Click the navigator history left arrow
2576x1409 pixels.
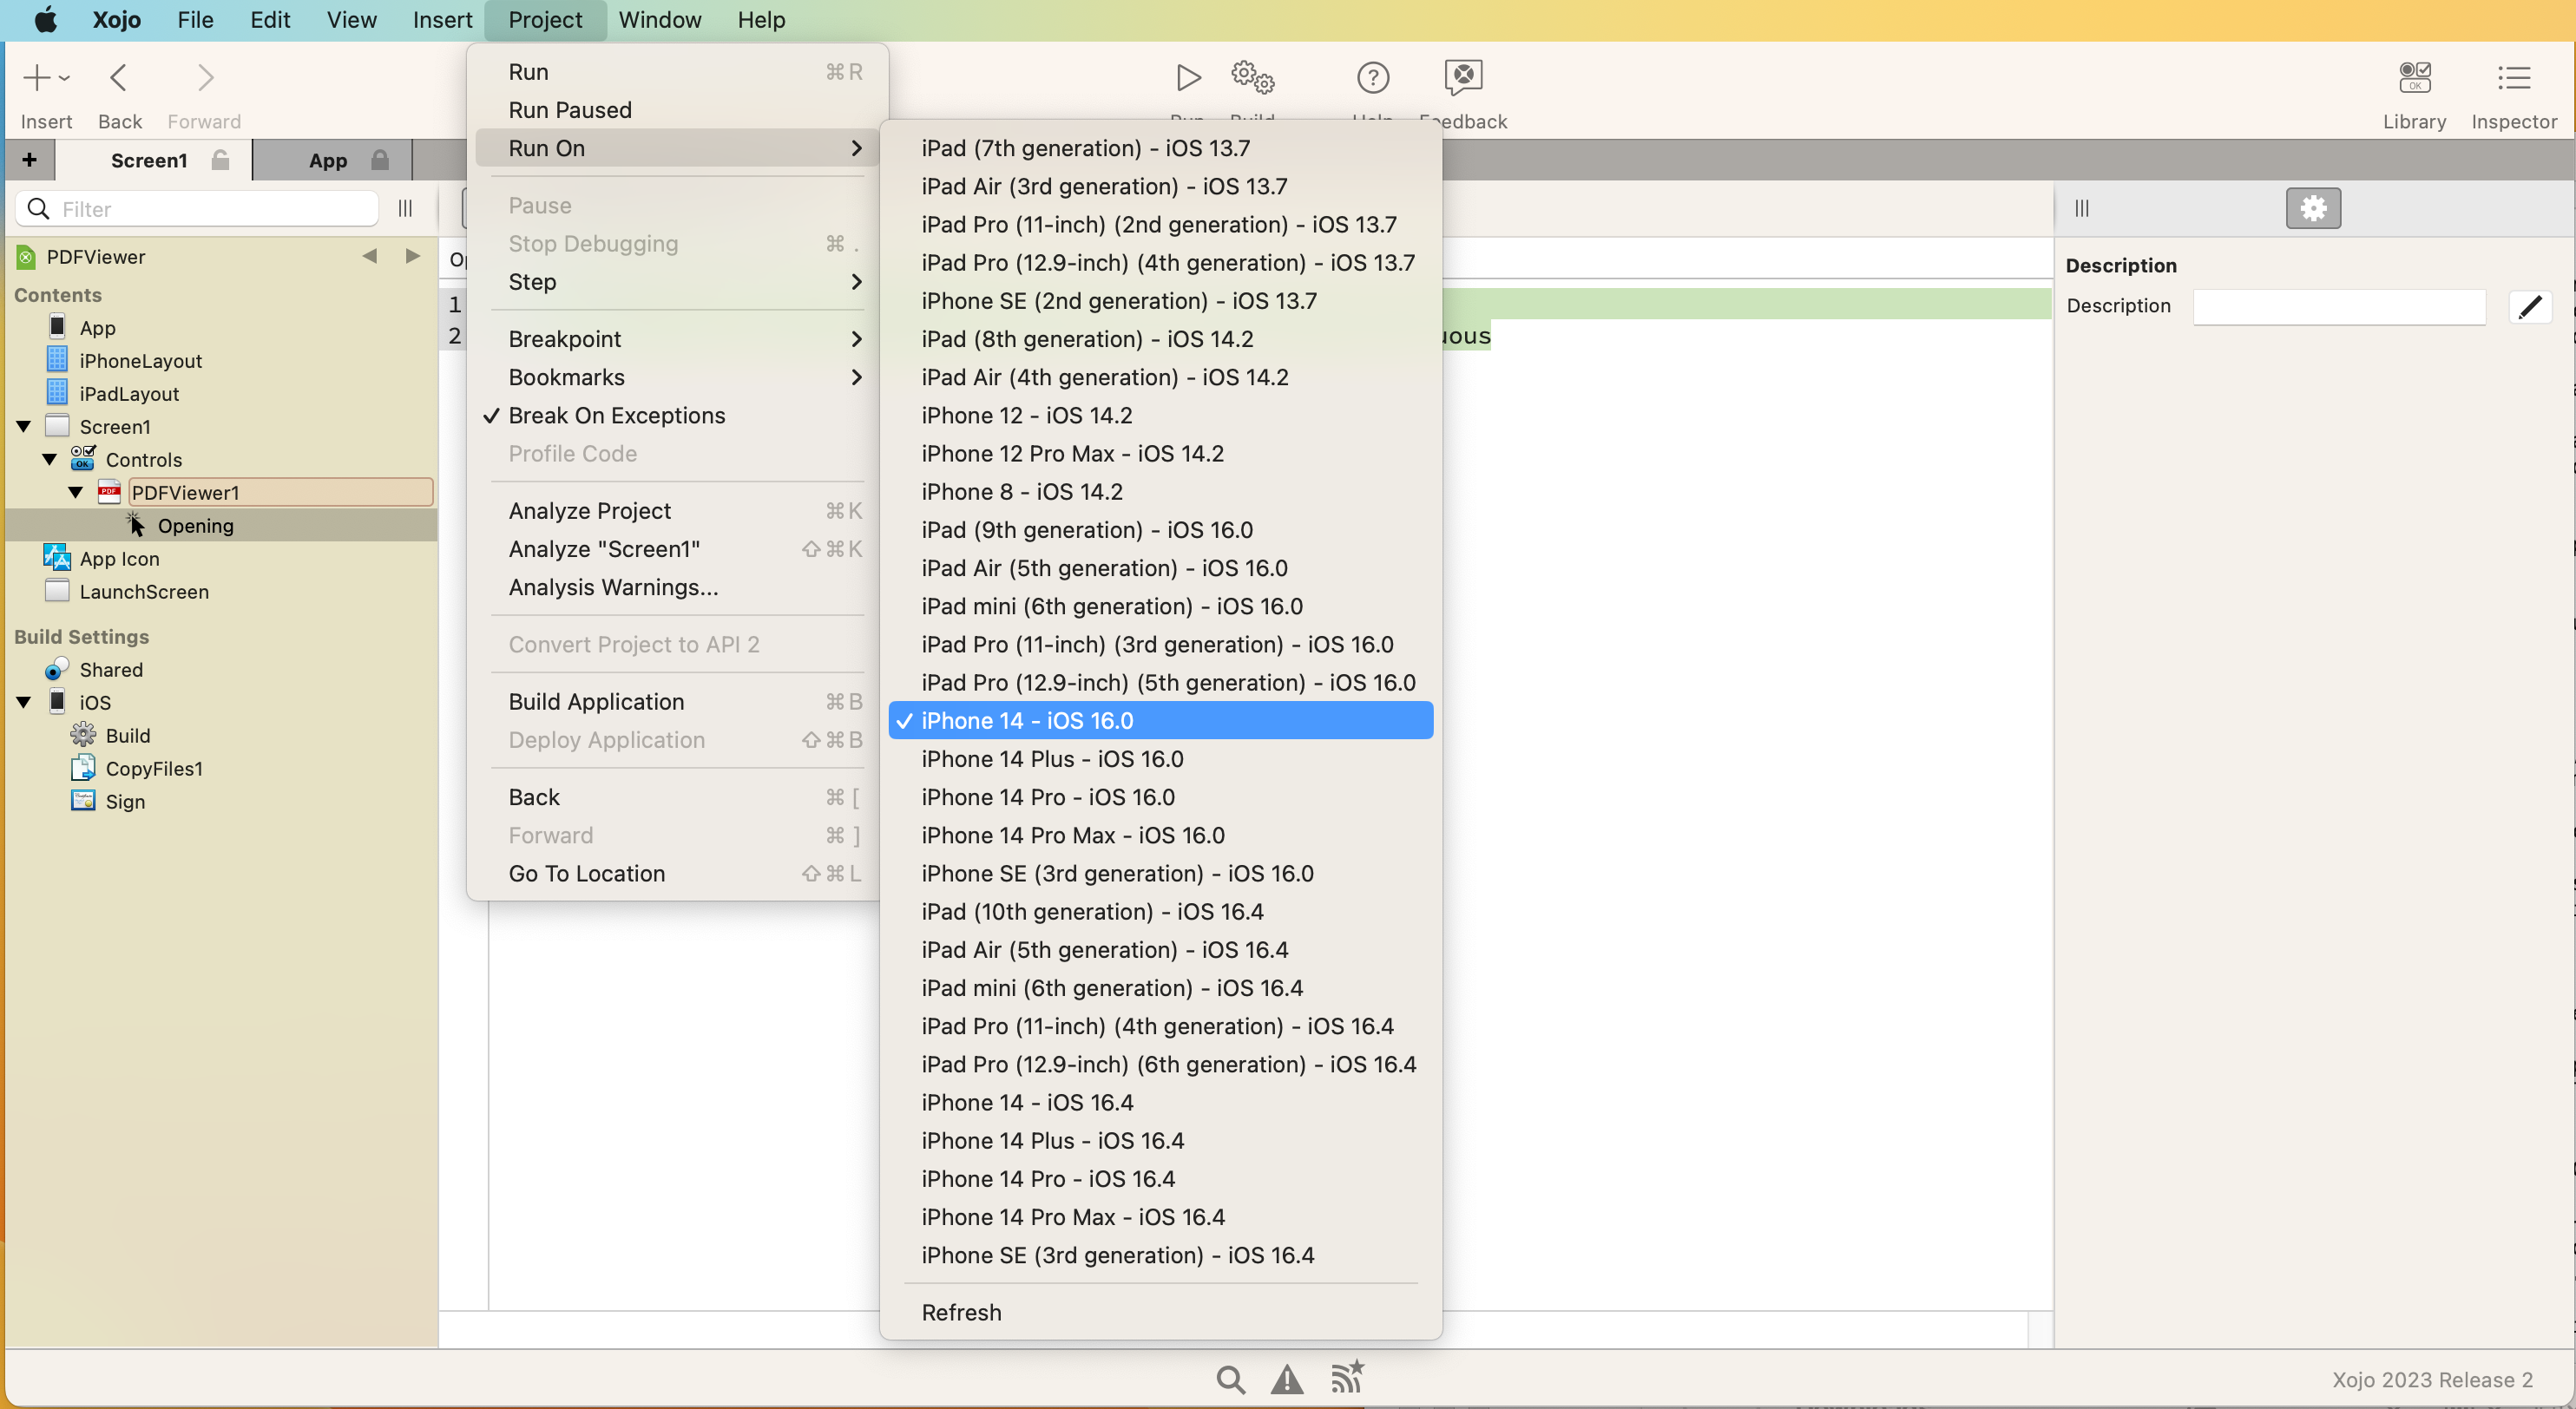[x=370, y=256]
